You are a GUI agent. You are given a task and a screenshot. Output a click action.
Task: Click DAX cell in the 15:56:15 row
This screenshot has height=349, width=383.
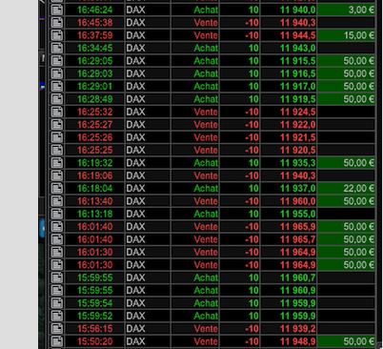[148, 329]
